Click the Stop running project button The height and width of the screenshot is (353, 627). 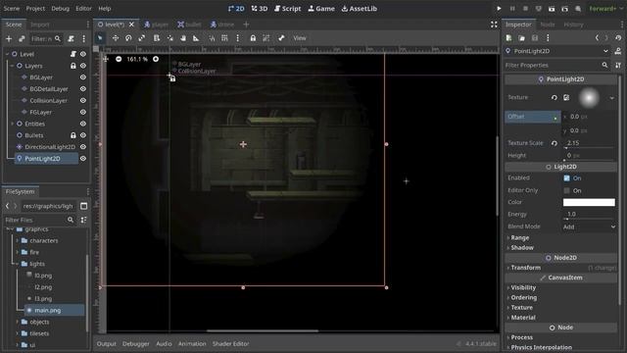tap(525, 9)
